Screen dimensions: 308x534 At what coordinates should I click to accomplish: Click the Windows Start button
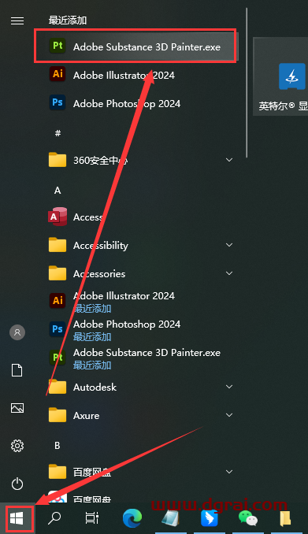pyautogui.click(x=17, y=519)
